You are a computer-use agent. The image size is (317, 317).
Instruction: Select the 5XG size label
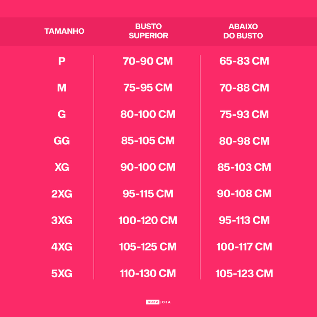[62, 273]
